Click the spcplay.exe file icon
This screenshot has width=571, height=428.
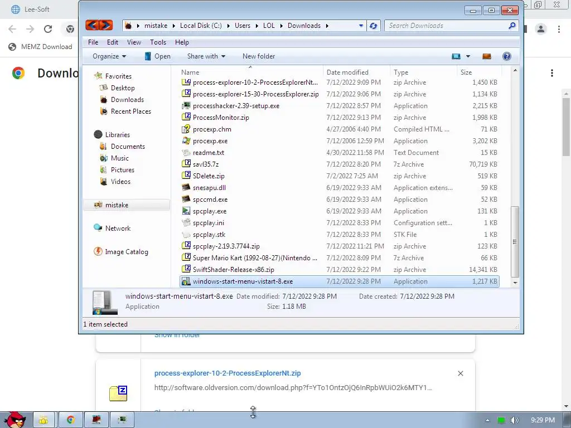click(186, 211)
